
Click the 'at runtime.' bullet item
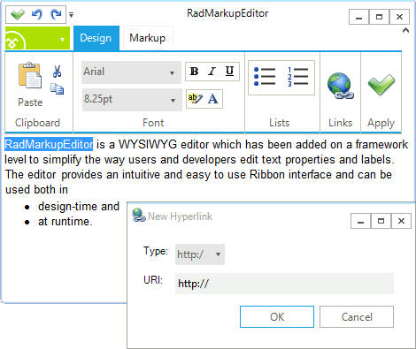(x=65, y=222)
